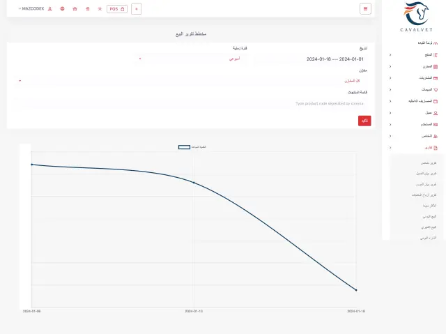Click the globe language icon in top bar
The width and height of the screenshot is (446, 334).
[x=62, y=9]
